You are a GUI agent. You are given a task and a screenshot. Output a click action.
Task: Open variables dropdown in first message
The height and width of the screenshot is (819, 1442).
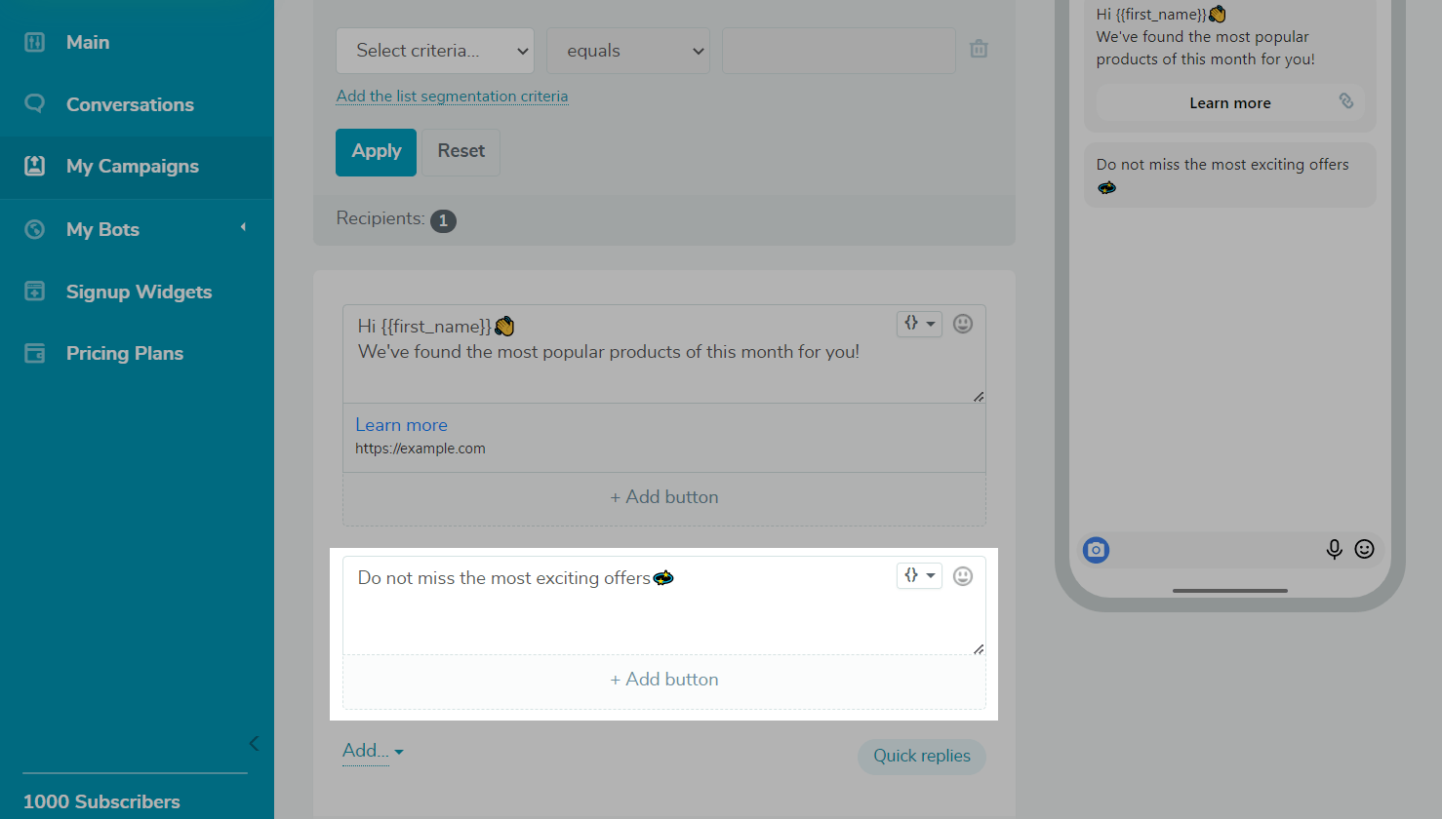pos(919,324)
